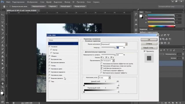185x104 pixels.
Task: Open the Файл menu
Action: (8, 2)
